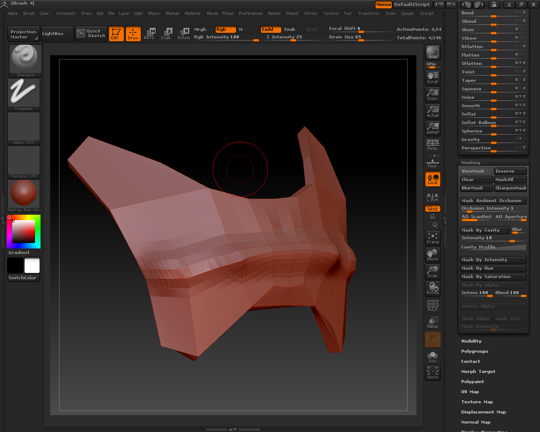Expand the Visibility subpalette
Viewport: 540px width, 432px height.
tap(471, 341)
